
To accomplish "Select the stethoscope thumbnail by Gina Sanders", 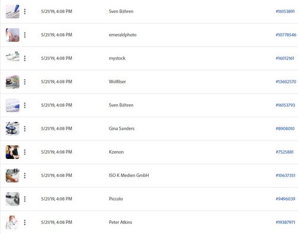I will [12, 129].
